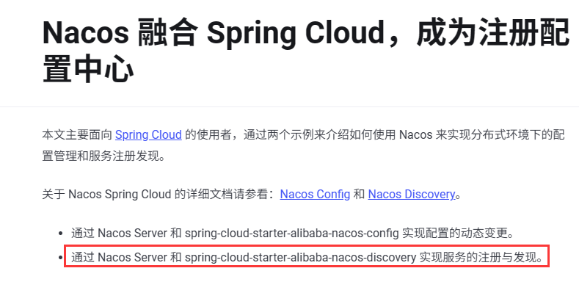Click the phrase "实现服务的注册与发现"
This screenshot has height=282, width=579.
coord(478,258)
